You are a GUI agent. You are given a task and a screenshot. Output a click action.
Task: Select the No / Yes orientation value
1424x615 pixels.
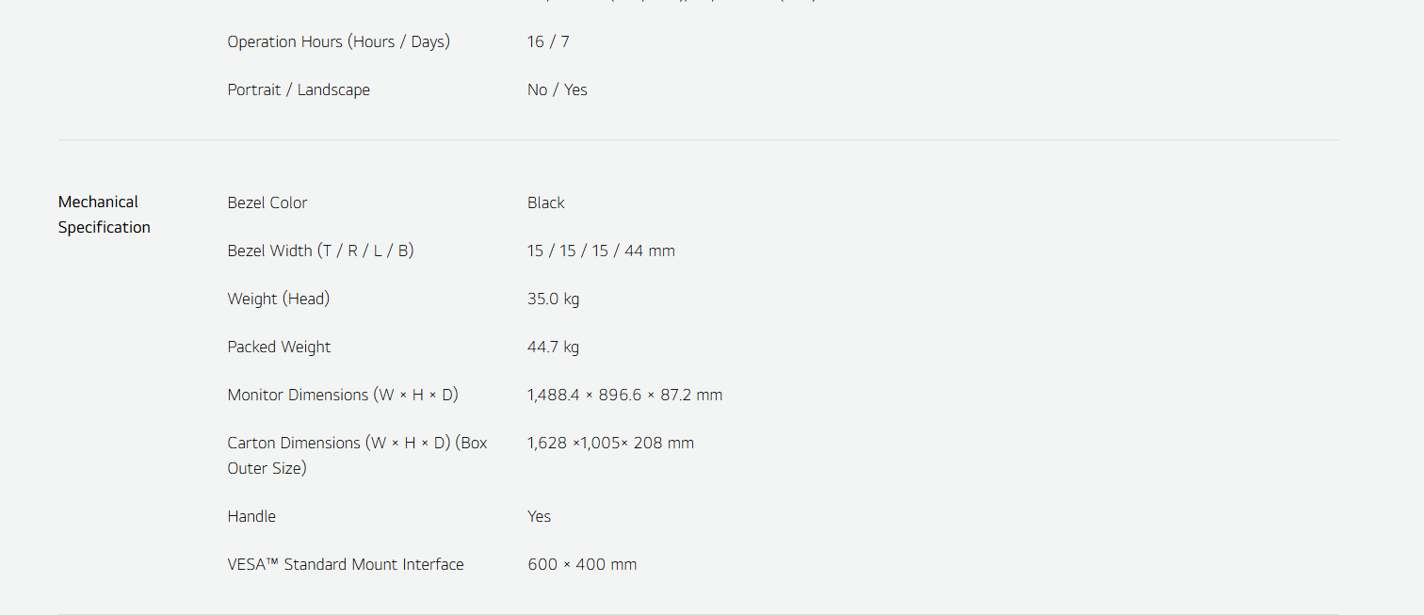557,90
